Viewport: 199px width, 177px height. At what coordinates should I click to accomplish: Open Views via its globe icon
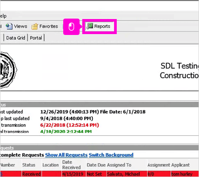click(x=9, y=26)
